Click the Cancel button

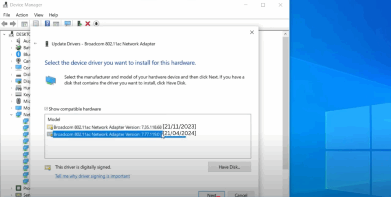241,194
